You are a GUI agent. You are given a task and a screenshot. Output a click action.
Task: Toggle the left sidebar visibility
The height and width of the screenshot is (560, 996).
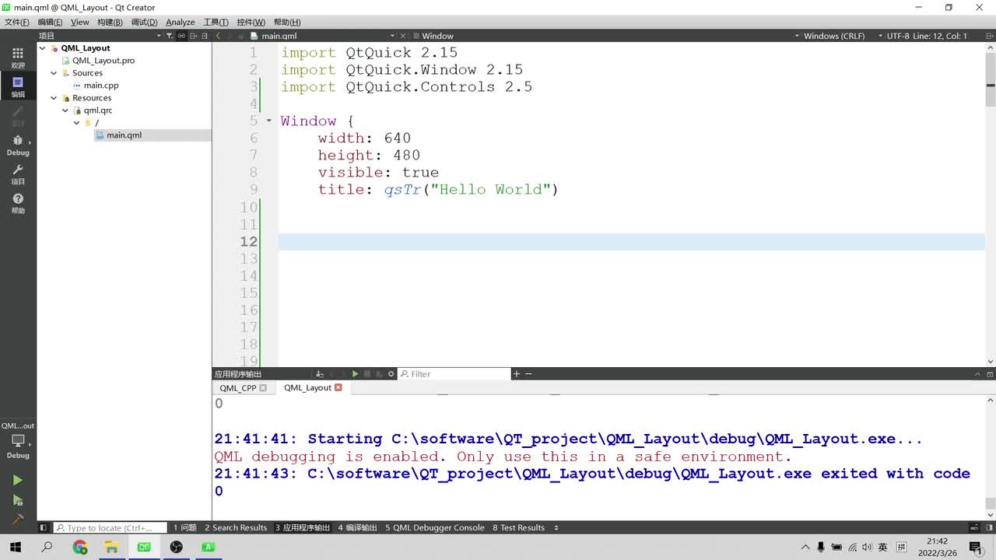point(44,527)
